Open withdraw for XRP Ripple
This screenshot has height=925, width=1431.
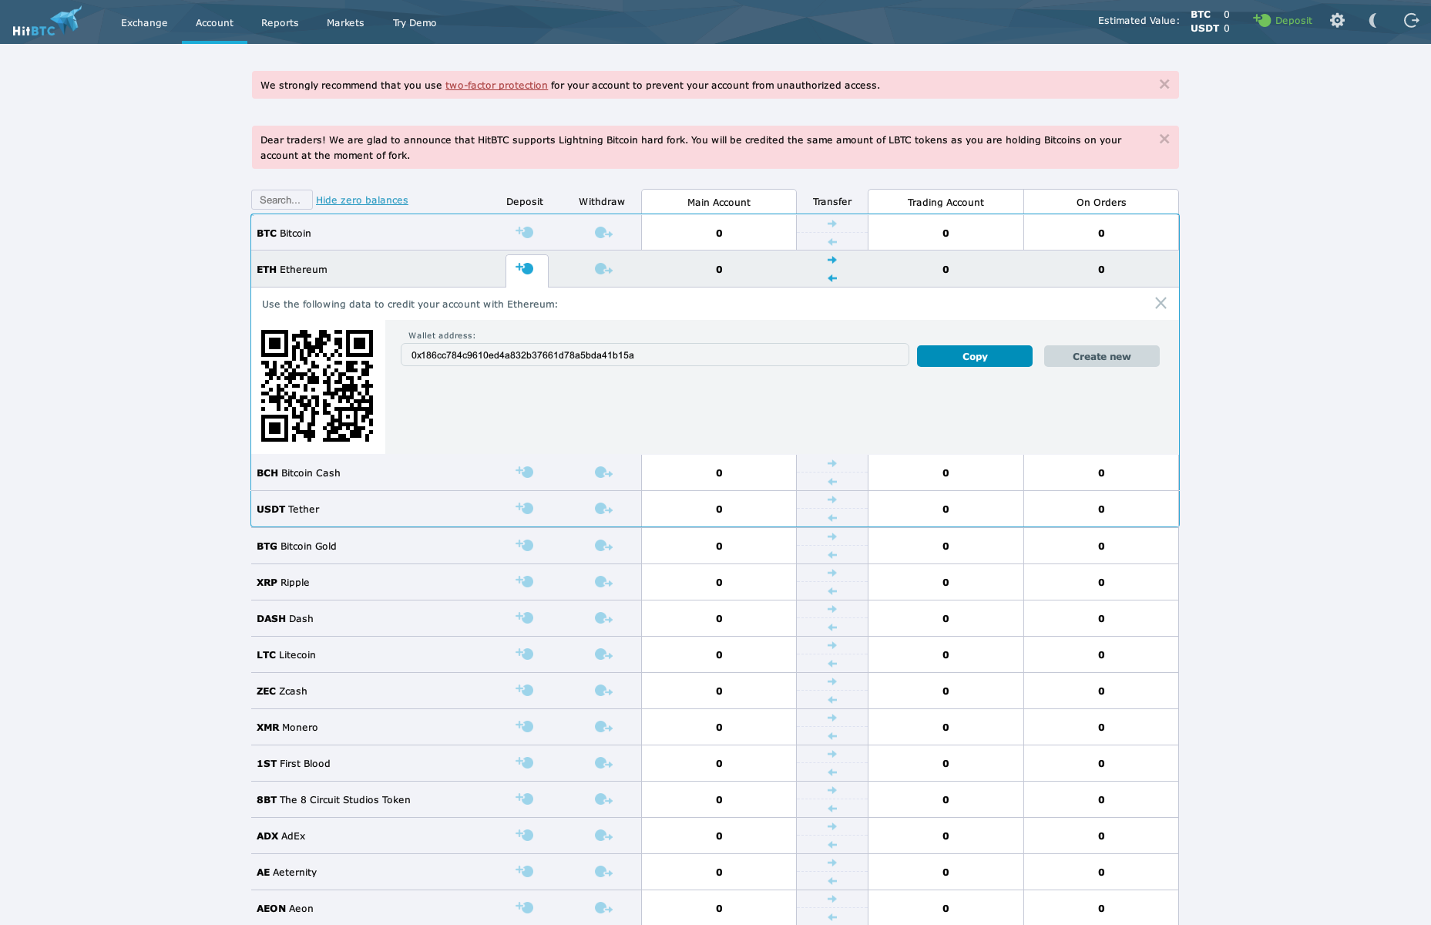(603, 582)
